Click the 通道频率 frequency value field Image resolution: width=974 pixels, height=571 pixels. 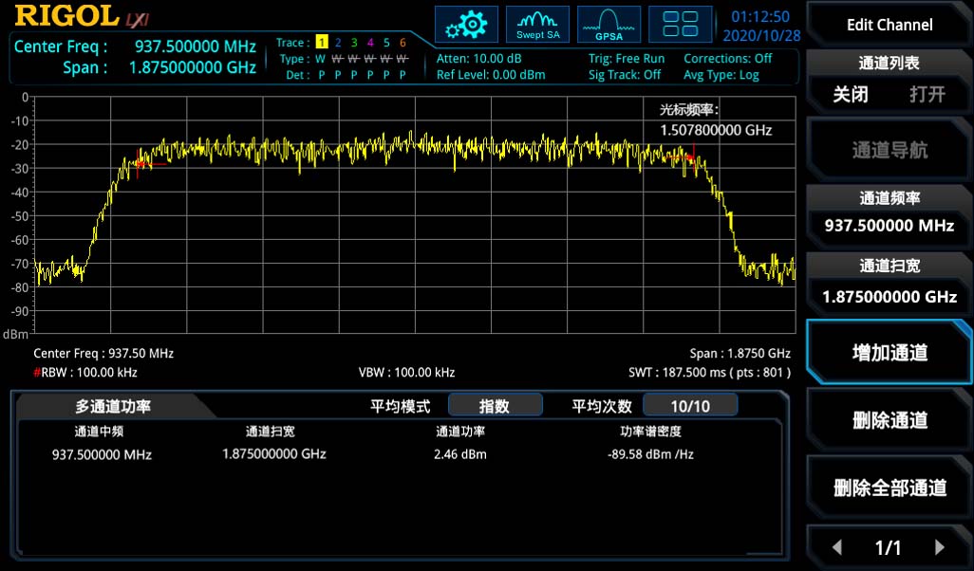click(x=888, y=226)
